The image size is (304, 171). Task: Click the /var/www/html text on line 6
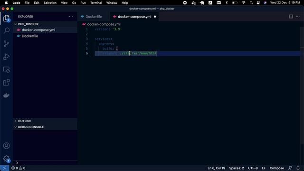144,53
